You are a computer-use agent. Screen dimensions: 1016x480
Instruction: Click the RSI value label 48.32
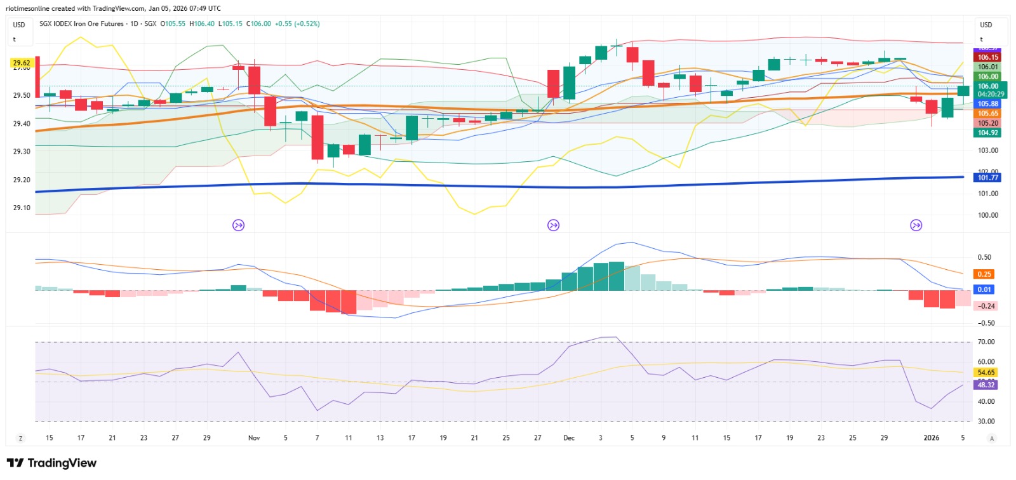point(986,385)
